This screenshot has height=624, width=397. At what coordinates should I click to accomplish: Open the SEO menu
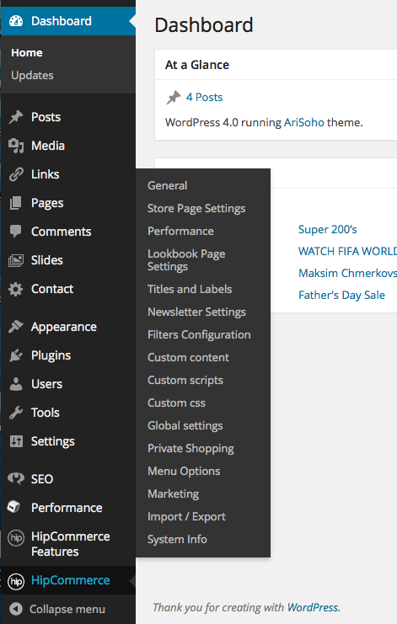click(x=67, y=479)
